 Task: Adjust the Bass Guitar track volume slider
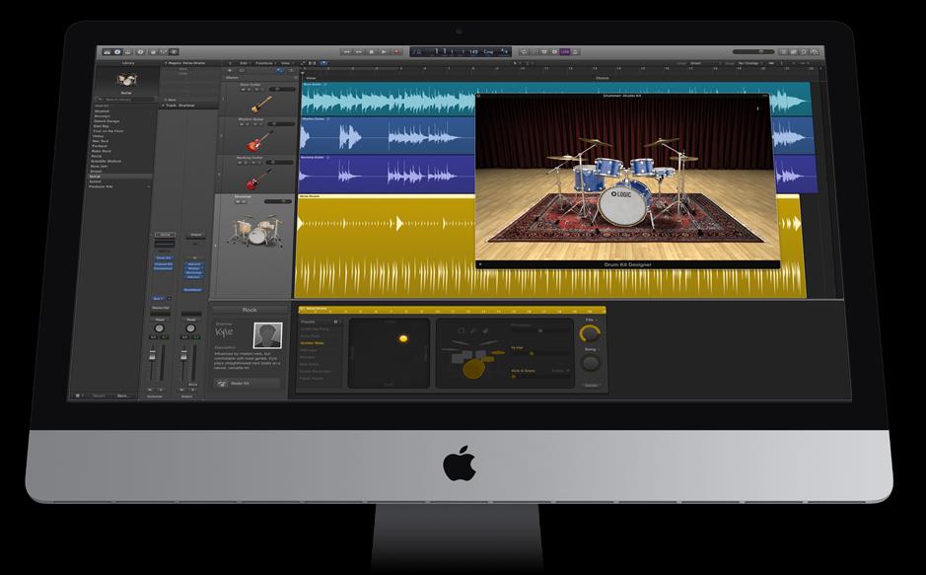(282, 89)
